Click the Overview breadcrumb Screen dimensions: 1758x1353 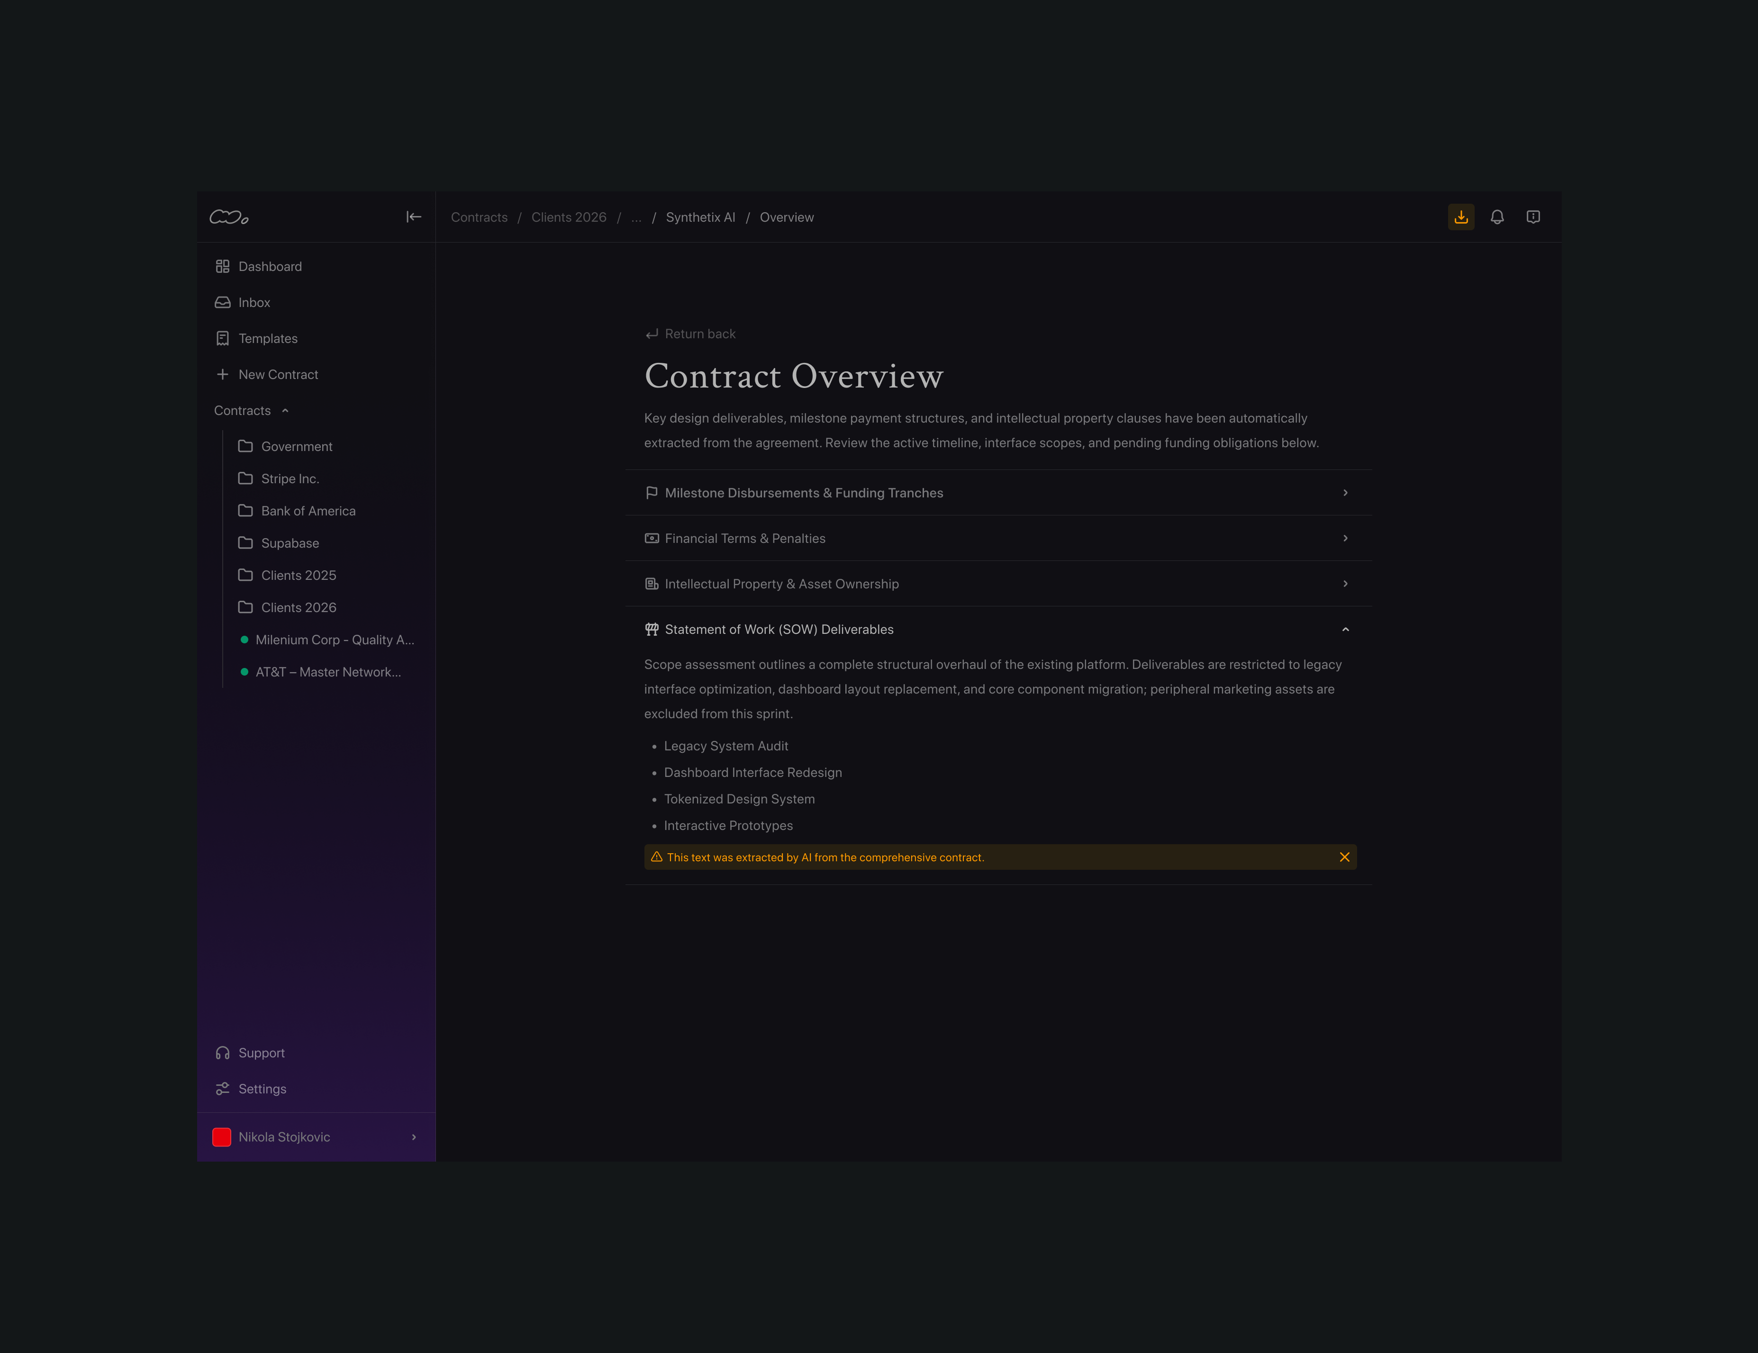click(787, 217)
